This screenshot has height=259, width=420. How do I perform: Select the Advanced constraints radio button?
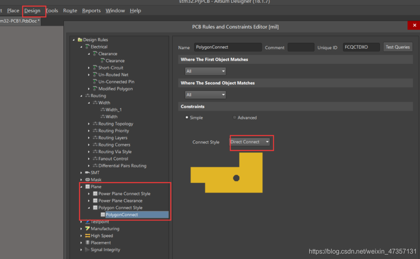click(234, 117)
